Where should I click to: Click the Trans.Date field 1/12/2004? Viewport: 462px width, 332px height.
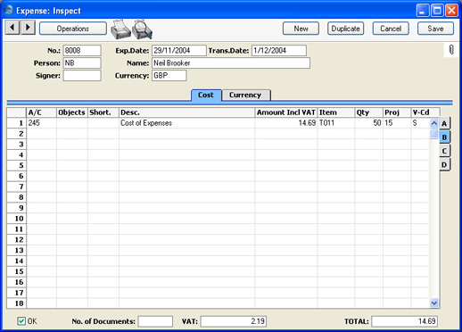tap(279, 50)
